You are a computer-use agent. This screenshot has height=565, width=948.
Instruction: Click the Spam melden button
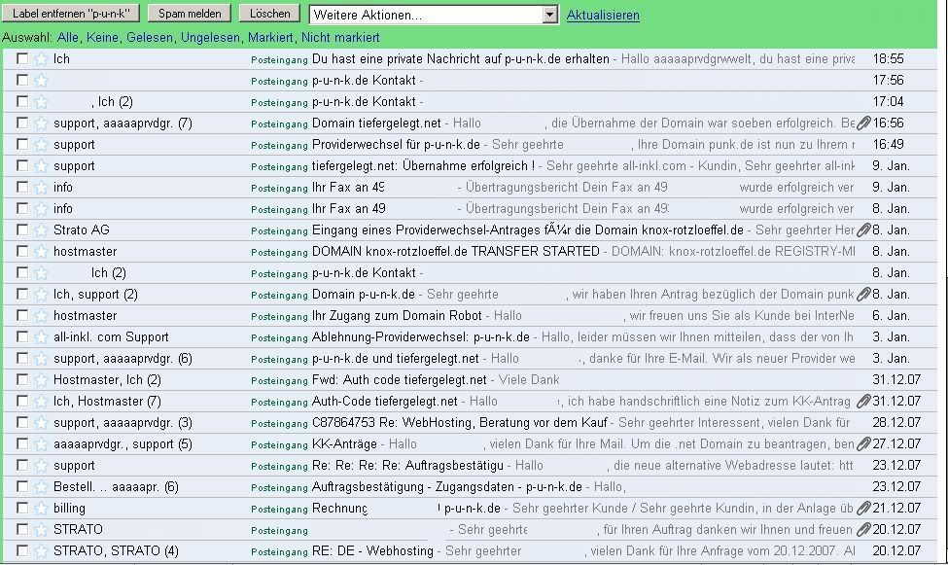pos(190,14)
